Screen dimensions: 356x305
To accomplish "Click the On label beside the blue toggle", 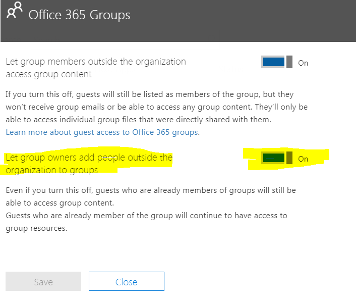I will [x=303, y=63].
